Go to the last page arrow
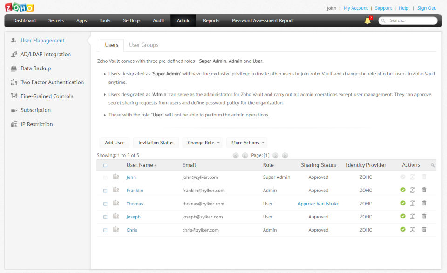447x273 pixels. tap(285, 156)
